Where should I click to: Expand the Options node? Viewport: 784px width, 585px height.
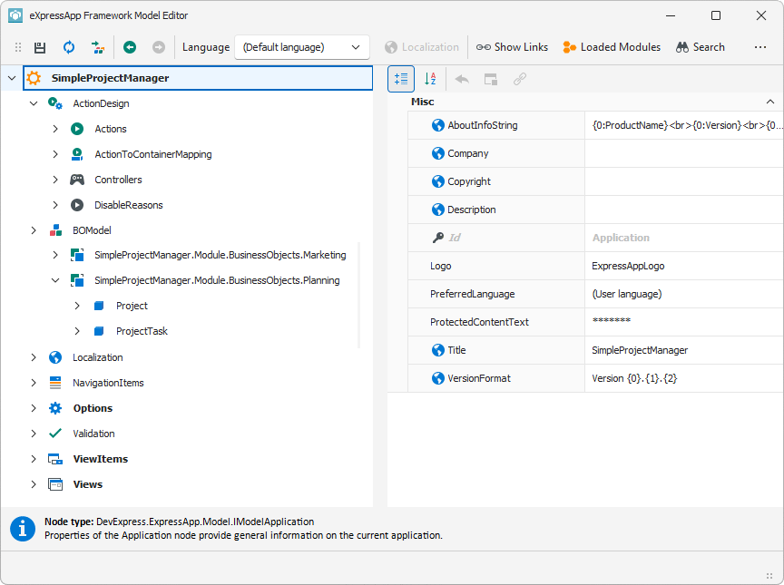click(x=34, y=408)
